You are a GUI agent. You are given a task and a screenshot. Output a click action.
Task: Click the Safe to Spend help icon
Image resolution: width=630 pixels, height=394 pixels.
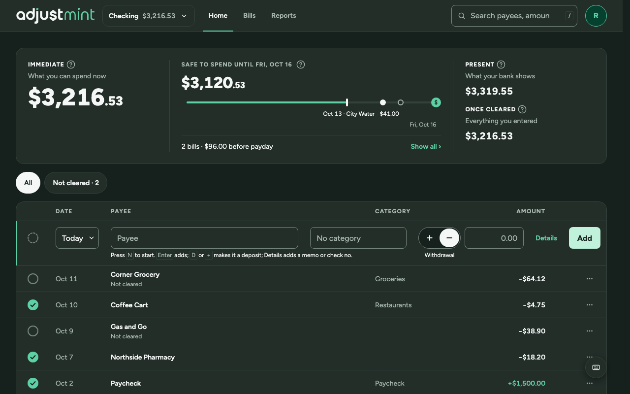pyautogui.click(x=301, y=65)
